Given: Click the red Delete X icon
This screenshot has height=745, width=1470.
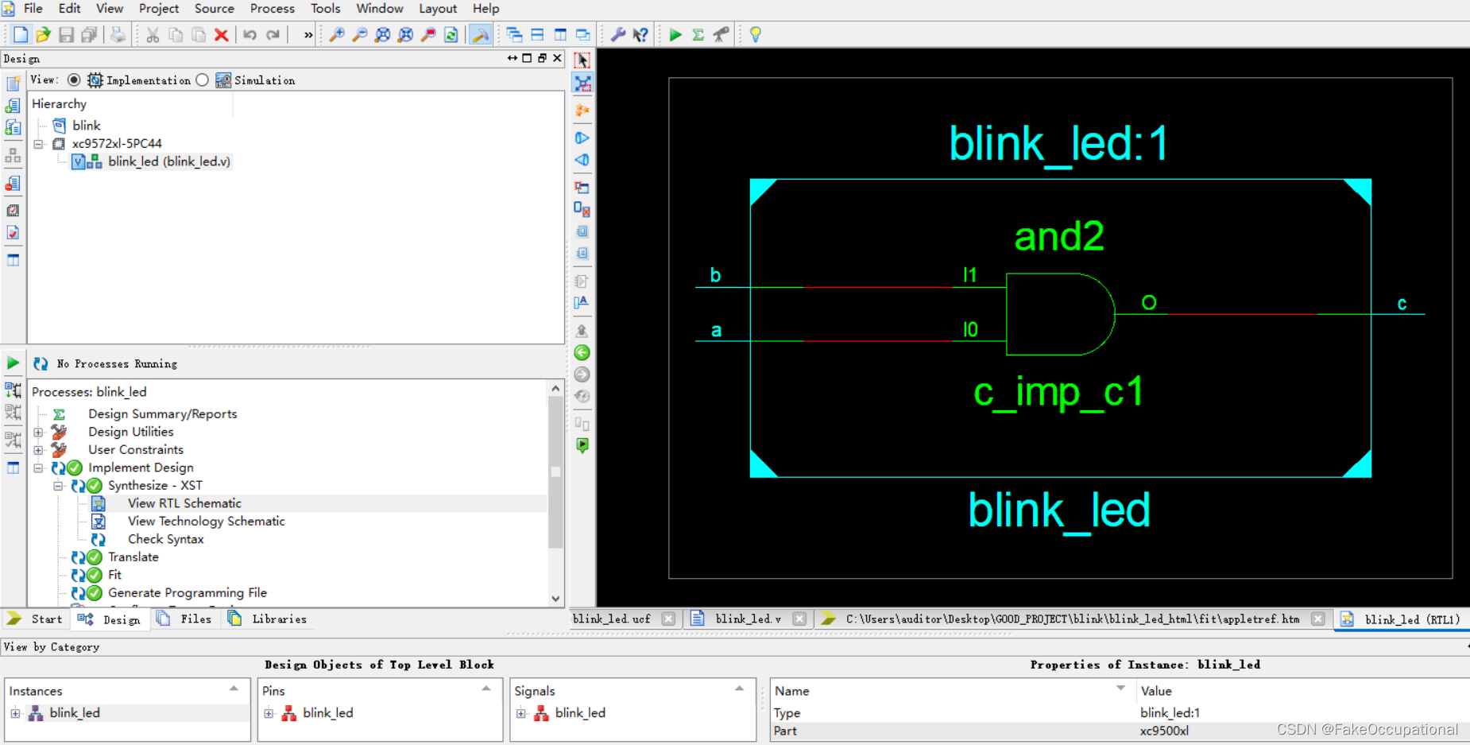Looking at the screenshot, I should [x=222, y=34].
